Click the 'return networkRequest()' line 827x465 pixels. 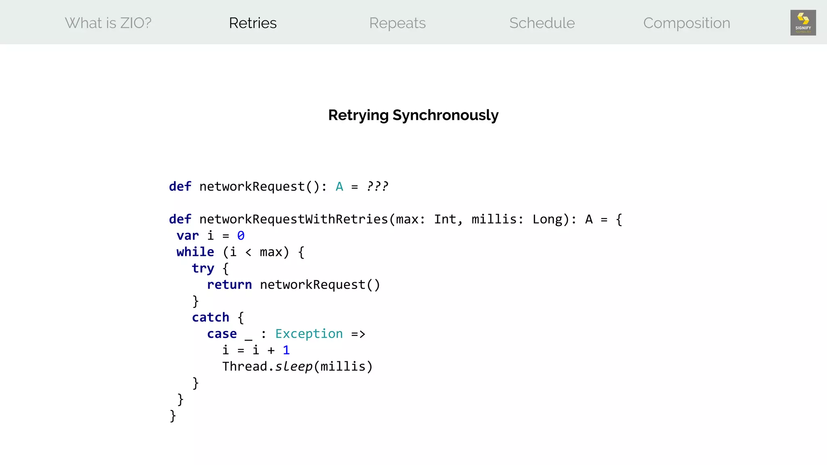click(294, 285)
